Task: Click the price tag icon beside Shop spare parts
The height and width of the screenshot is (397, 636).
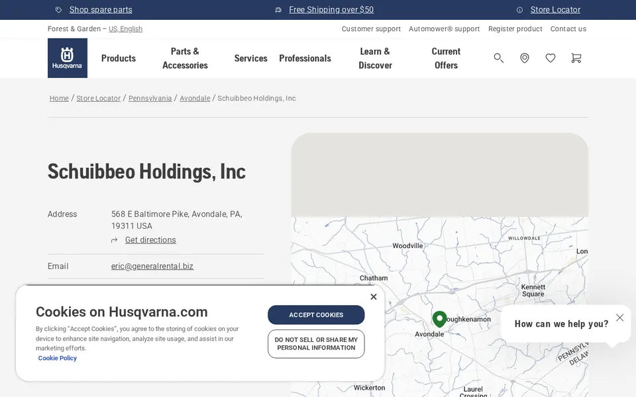Action: point(58,10)
